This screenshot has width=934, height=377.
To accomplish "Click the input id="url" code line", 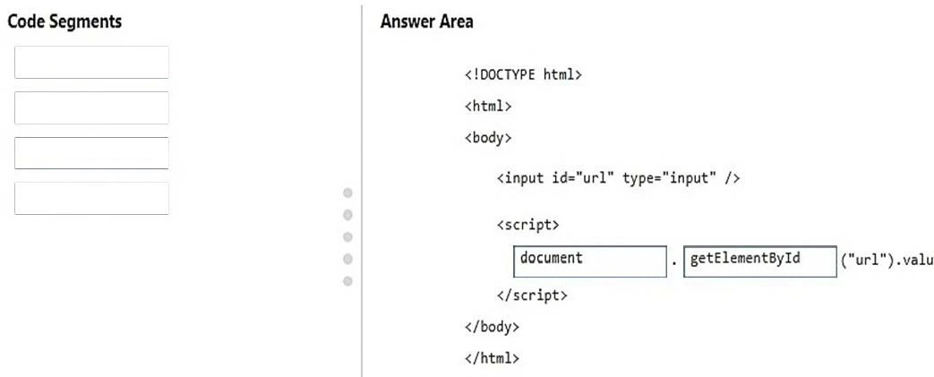I will (x=618, y=178).
